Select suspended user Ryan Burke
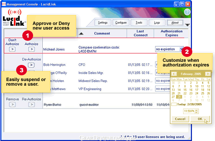The width and height of the screenshot is (215, 141). point(52,105)
